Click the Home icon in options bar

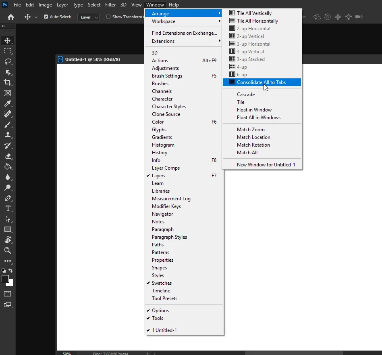click(11, 17)
